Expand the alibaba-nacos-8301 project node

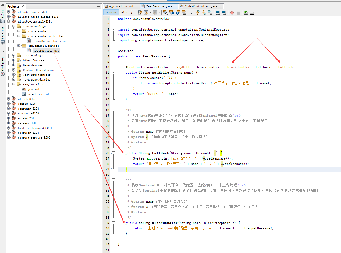9,12
